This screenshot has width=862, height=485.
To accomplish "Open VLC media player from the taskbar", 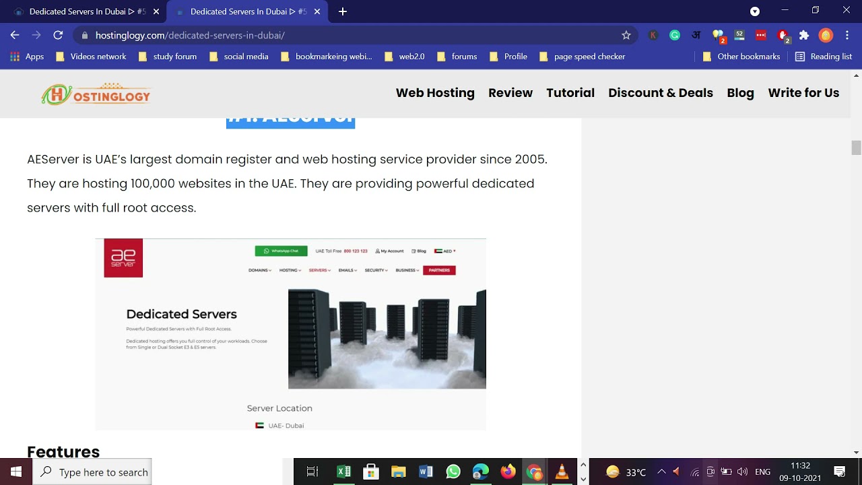I will (562, 472).
